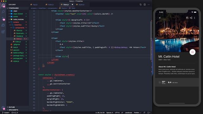Open index.js under HotelView folder
The image size is (203, 114).
(x=17, y=41)
